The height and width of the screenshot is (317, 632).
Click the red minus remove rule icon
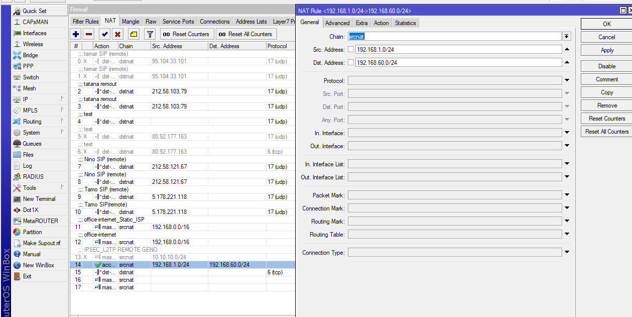coord(89,34)
